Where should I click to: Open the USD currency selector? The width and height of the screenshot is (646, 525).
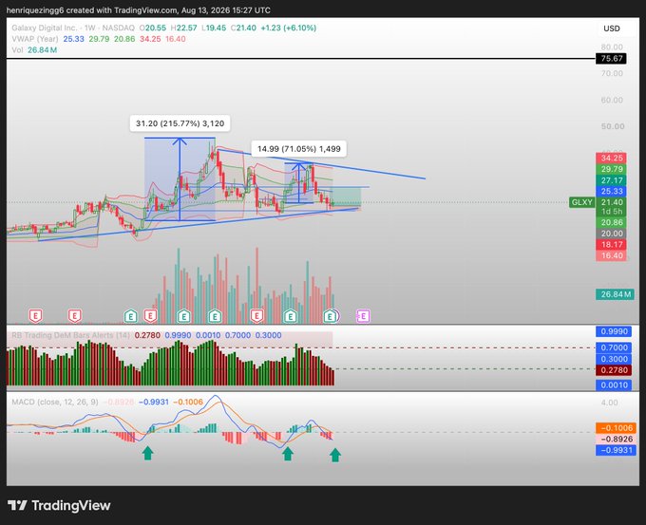[x=612, y=28]
